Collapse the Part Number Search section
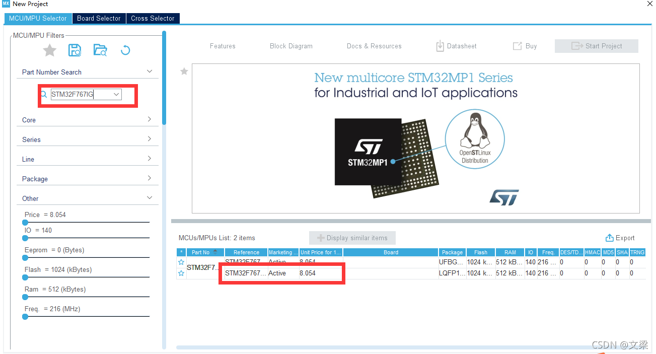This screenshot has height=354, width=656. click(150, 72)
